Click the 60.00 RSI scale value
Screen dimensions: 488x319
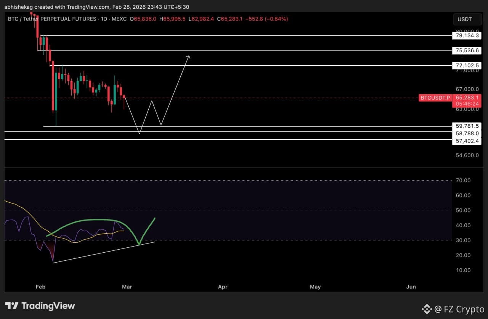(464, 195)
